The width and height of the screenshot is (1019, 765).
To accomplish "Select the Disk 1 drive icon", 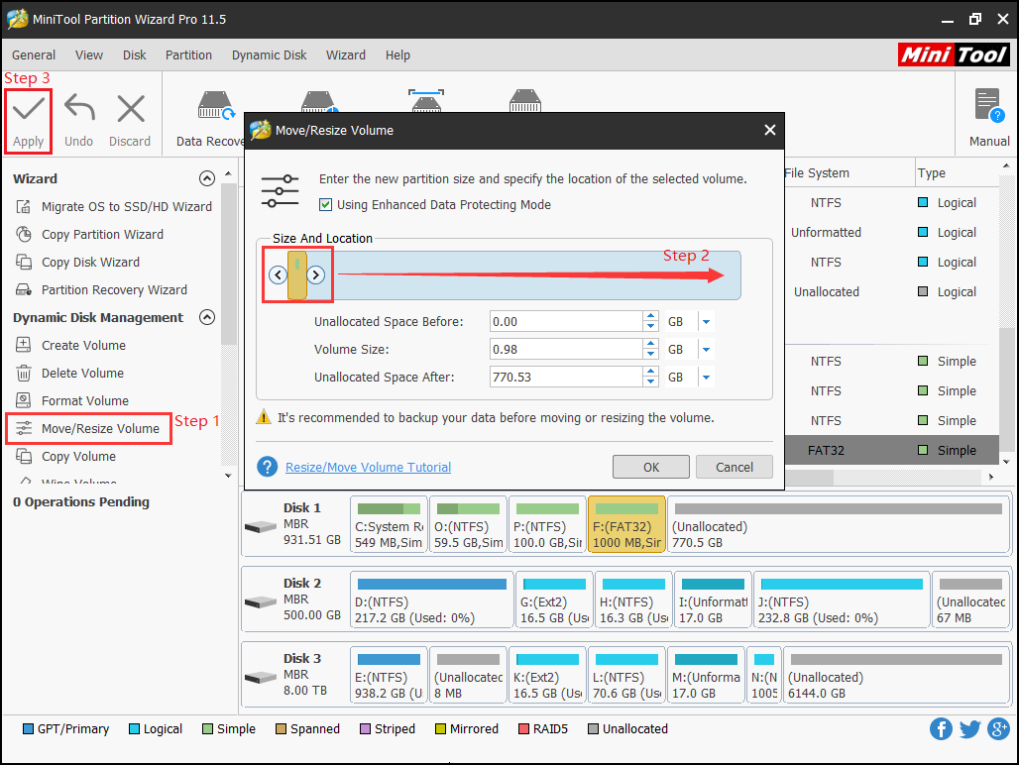I will pyautogui.click(x=261, y=526).
